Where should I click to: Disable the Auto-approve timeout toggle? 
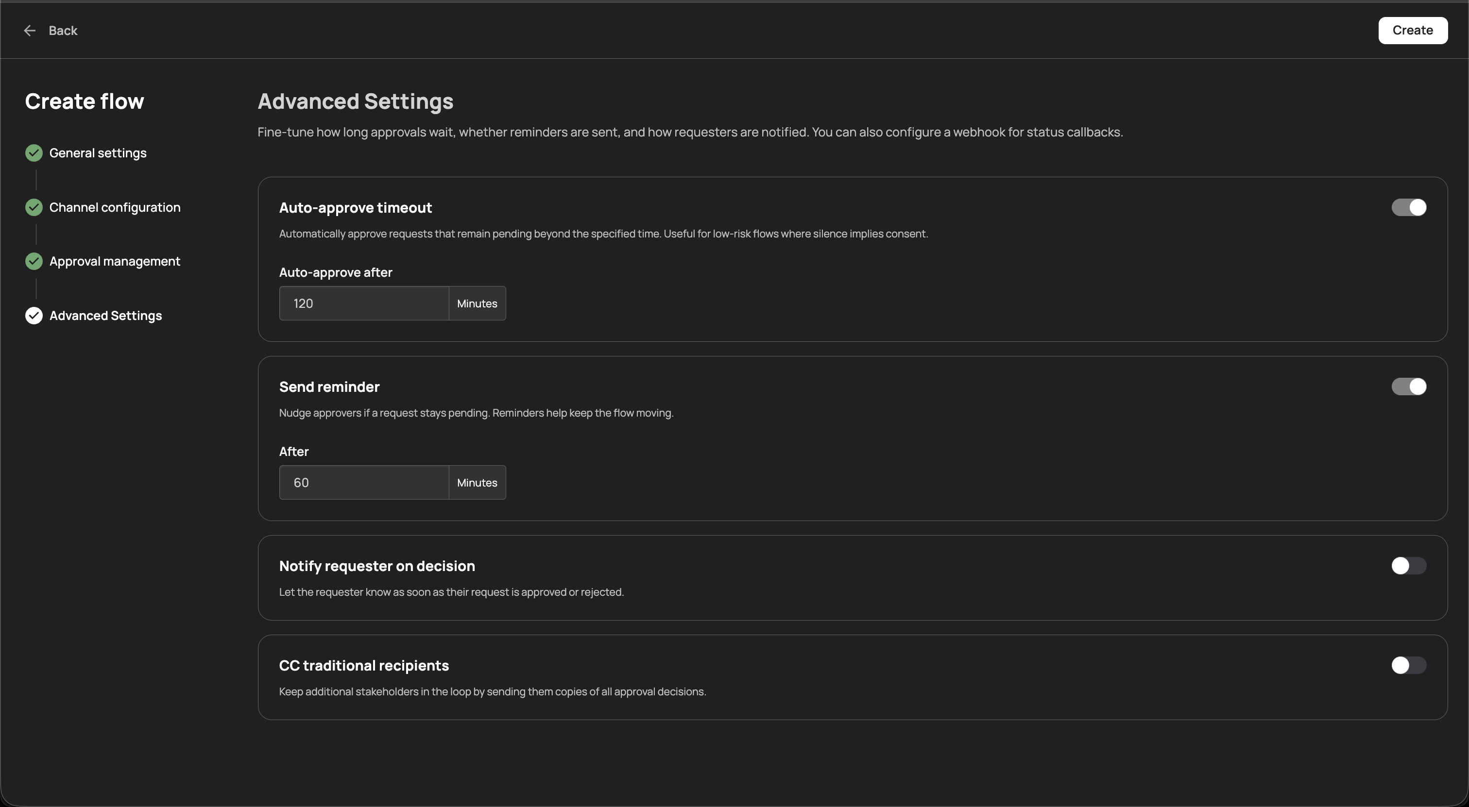point(1409,207)
